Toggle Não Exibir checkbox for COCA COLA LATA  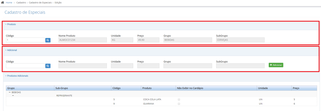coord(179,99)
